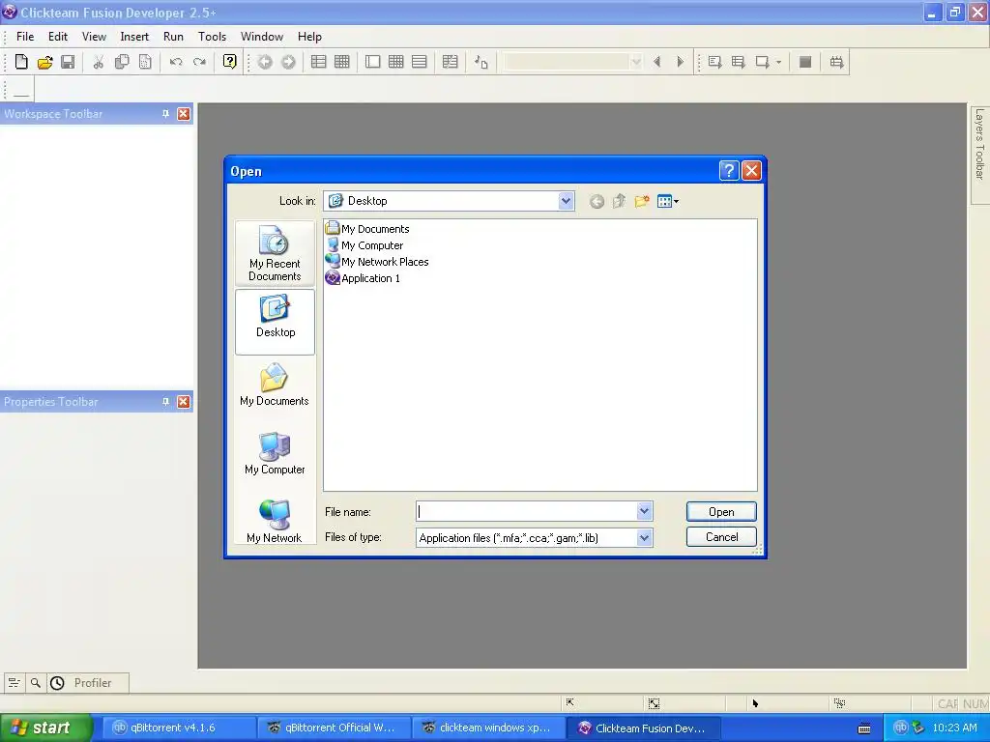Open the Insert menu
The width and height of the screenshot is (990, 742).
coord(134,37)
